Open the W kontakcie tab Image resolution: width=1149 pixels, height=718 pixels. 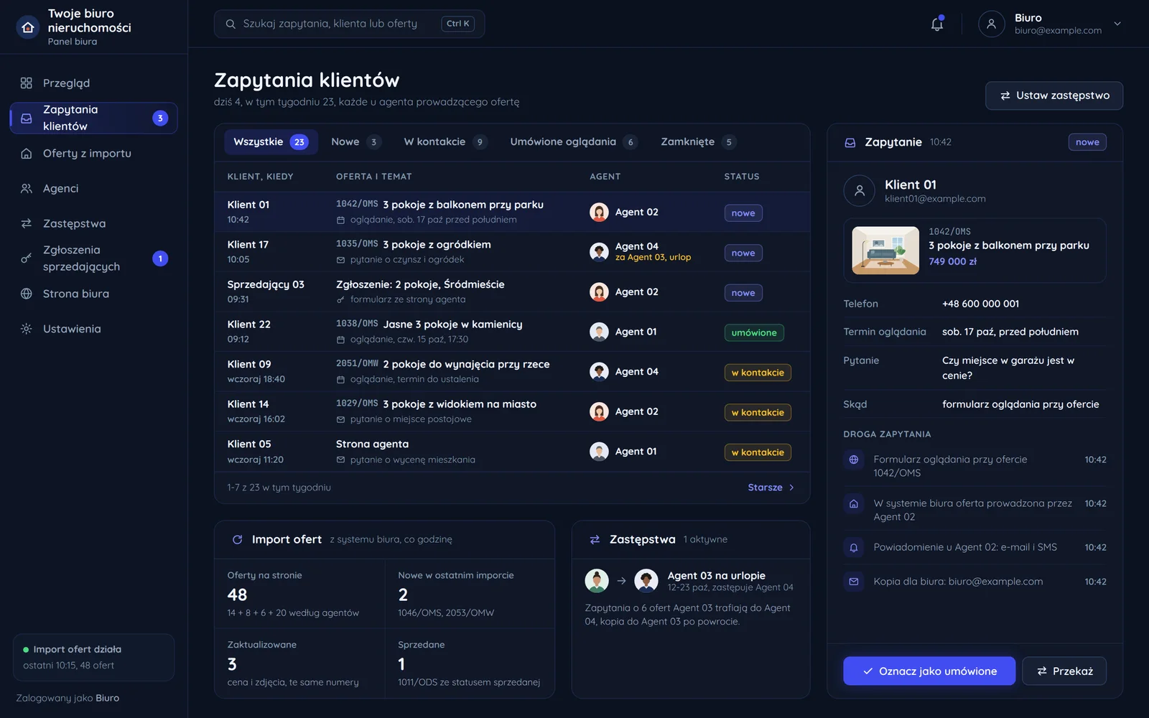point(445,142)
